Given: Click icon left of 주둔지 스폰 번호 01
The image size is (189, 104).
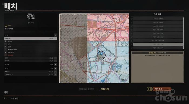Looking at the screenshot, I should coord(132,30).
